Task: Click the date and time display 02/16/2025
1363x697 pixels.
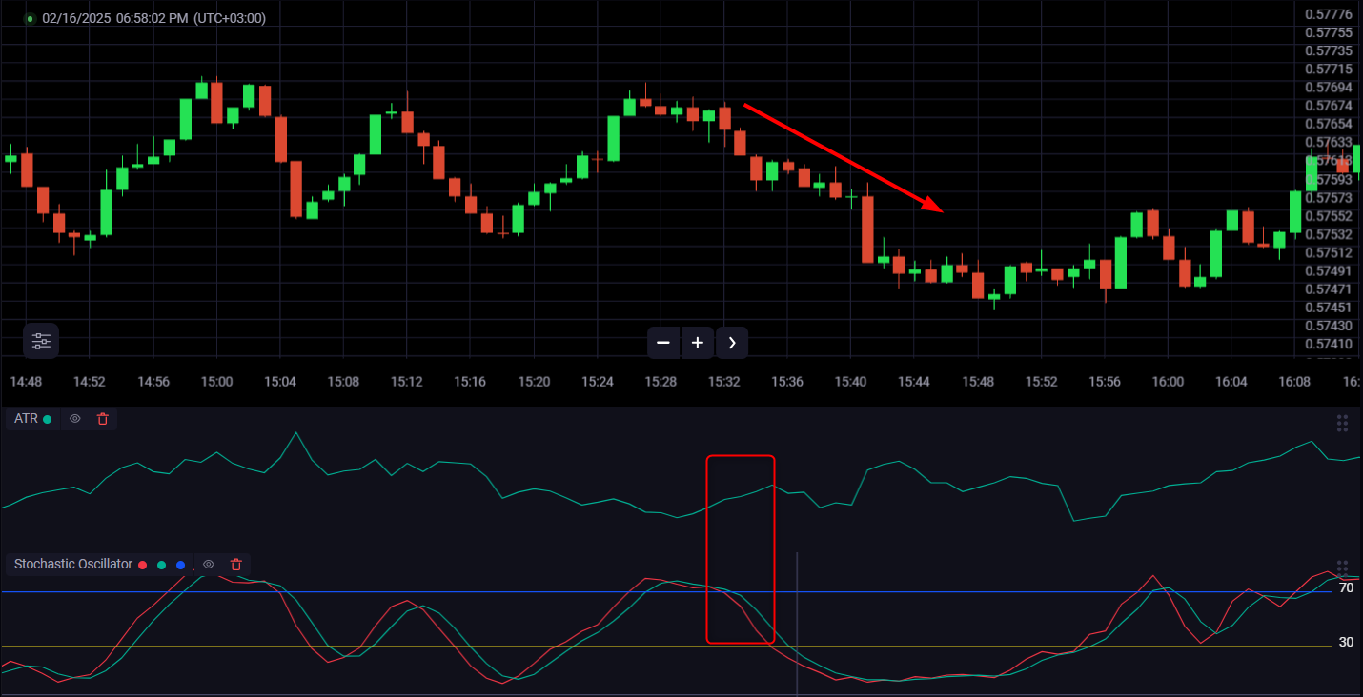Action: tap(154, 18)
